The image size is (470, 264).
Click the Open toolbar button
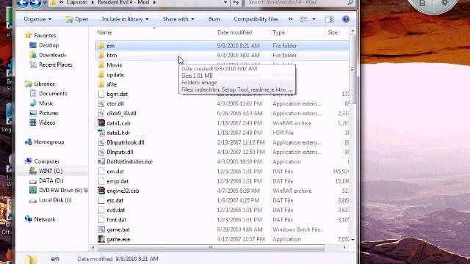click(76, 19)
